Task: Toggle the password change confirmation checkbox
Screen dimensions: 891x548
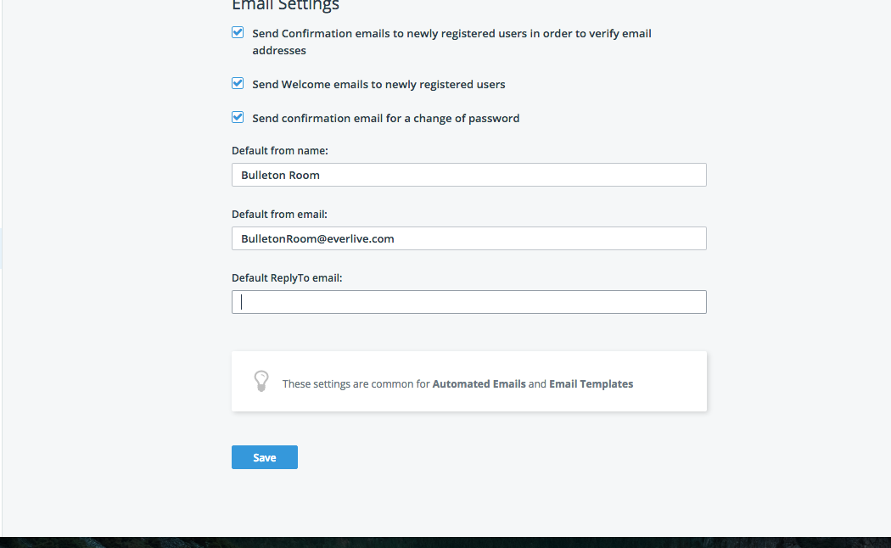Action: (238, 118)
